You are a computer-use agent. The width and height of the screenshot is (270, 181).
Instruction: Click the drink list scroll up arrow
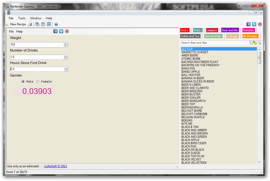coord(259,49)
